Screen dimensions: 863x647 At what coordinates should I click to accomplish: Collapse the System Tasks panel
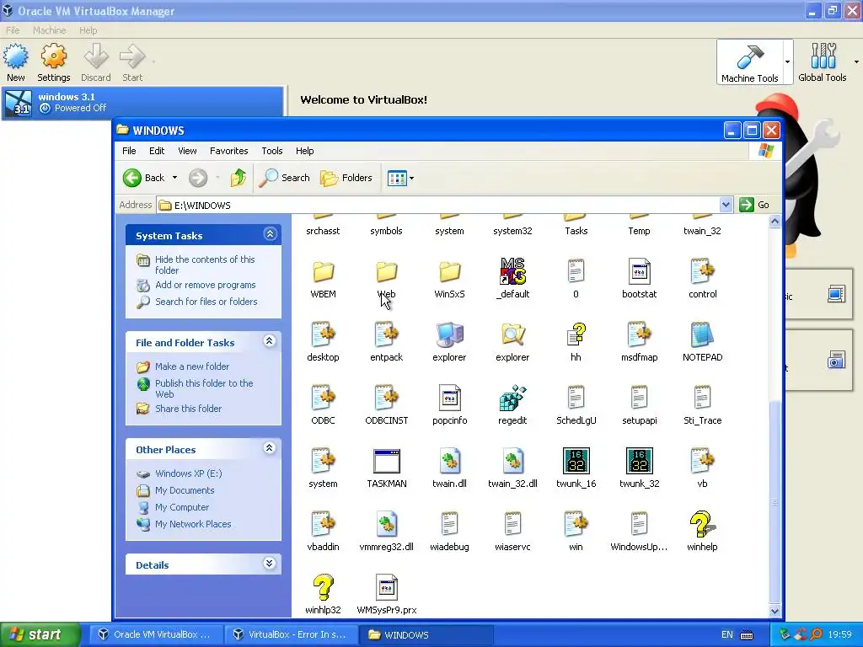coord(270,234)
